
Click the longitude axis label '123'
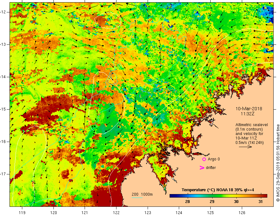[x=148, y=213]
